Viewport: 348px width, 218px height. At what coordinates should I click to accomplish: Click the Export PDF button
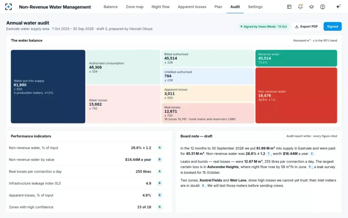tap(307, 26)
